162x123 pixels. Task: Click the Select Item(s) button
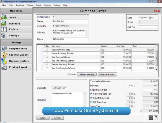coord(87,74)
